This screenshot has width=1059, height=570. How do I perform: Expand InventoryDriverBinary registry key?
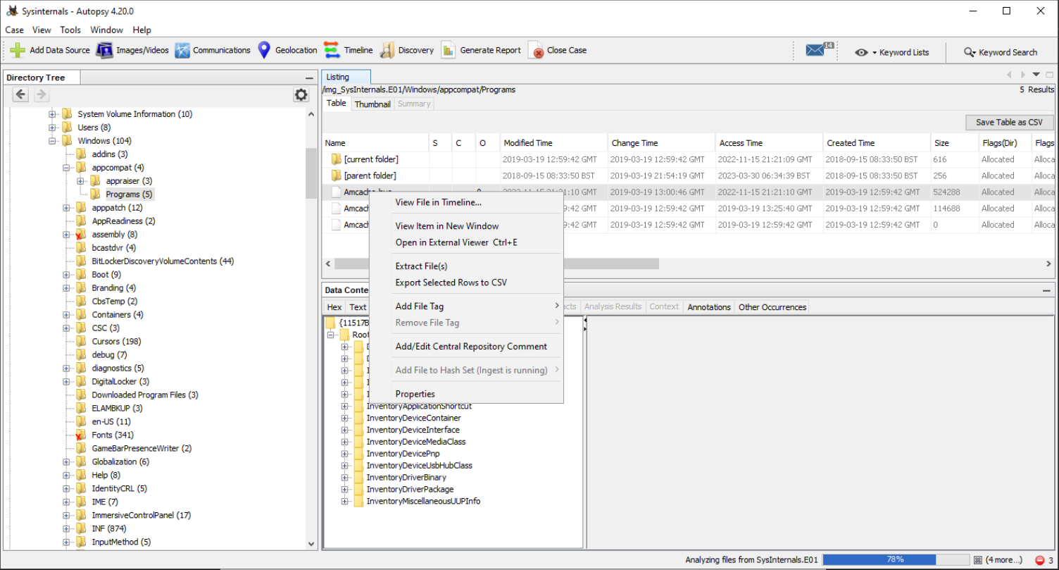(x=344, y=478)
